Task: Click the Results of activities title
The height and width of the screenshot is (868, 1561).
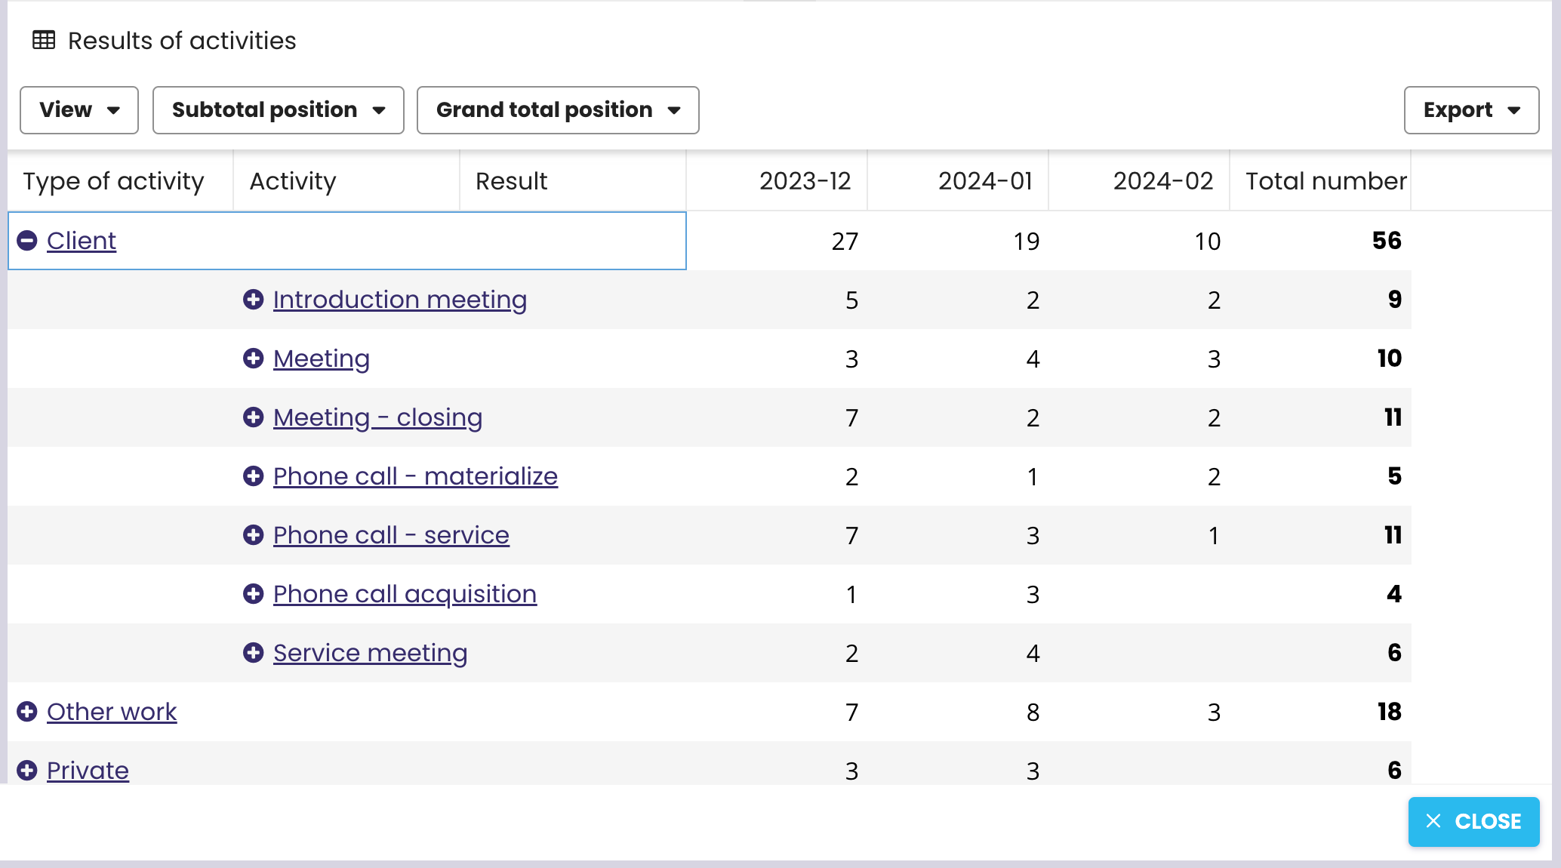Action: click(x=182, y=41)
